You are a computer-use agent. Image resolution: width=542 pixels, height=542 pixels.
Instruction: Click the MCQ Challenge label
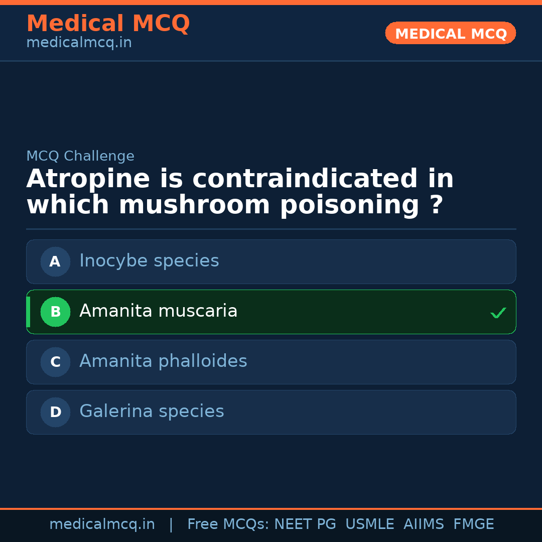pyautogui.click(x=80, y=156)
